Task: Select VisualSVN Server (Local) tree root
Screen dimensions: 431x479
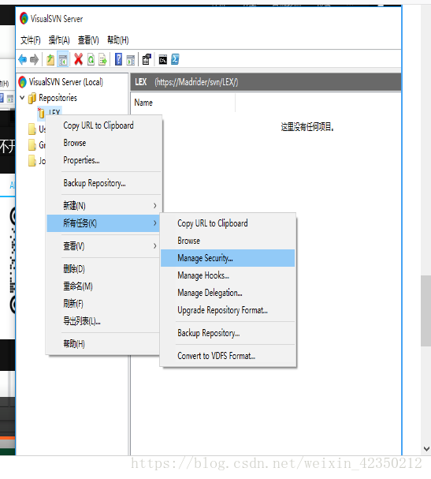Action: [x=66, y=82]
